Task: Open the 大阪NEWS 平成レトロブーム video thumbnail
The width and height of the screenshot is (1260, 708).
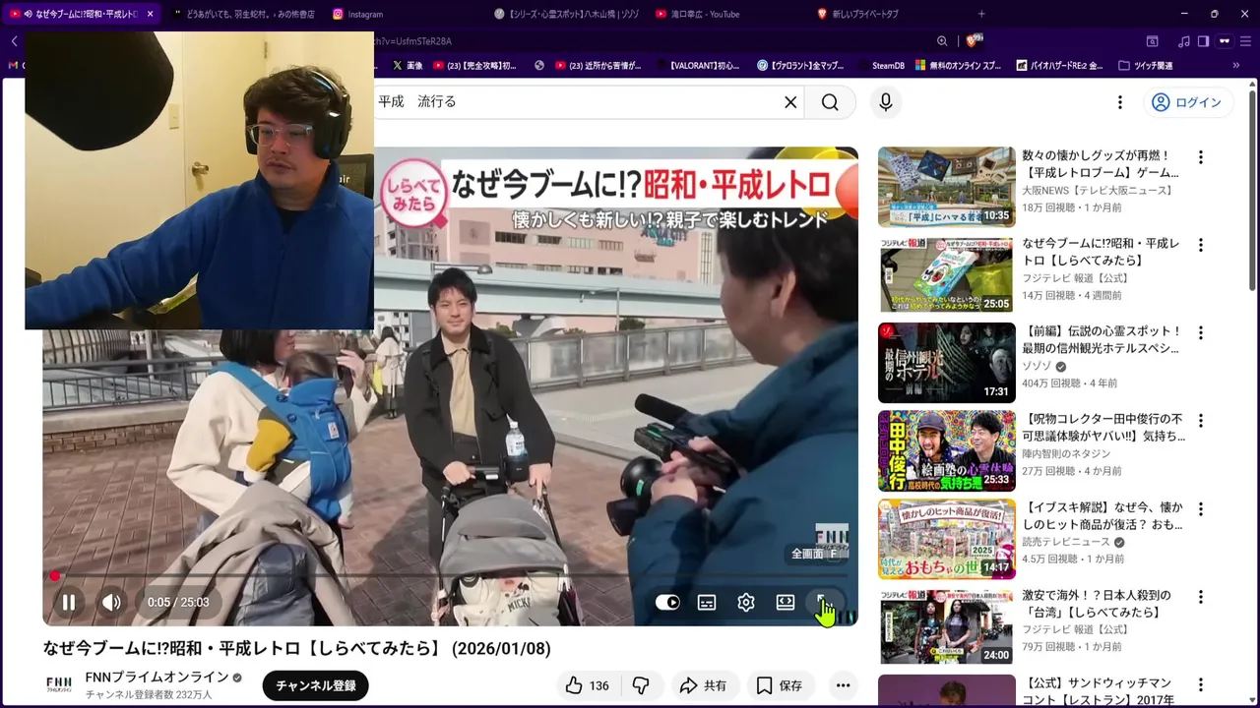Action: (947, 187)
